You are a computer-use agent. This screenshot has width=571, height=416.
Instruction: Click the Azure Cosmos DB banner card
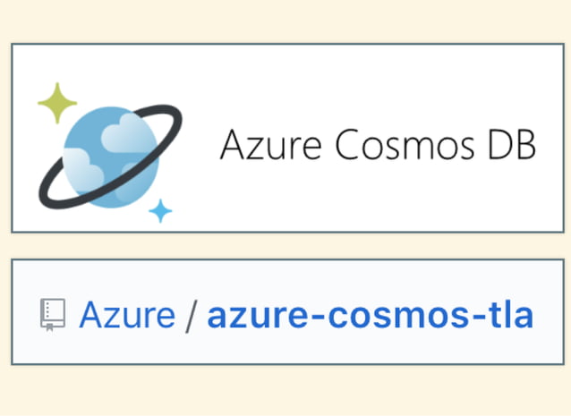(287, 138)
